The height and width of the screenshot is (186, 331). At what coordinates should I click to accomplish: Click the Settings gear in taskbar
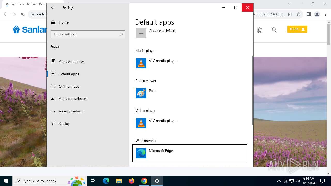point(157,181)
